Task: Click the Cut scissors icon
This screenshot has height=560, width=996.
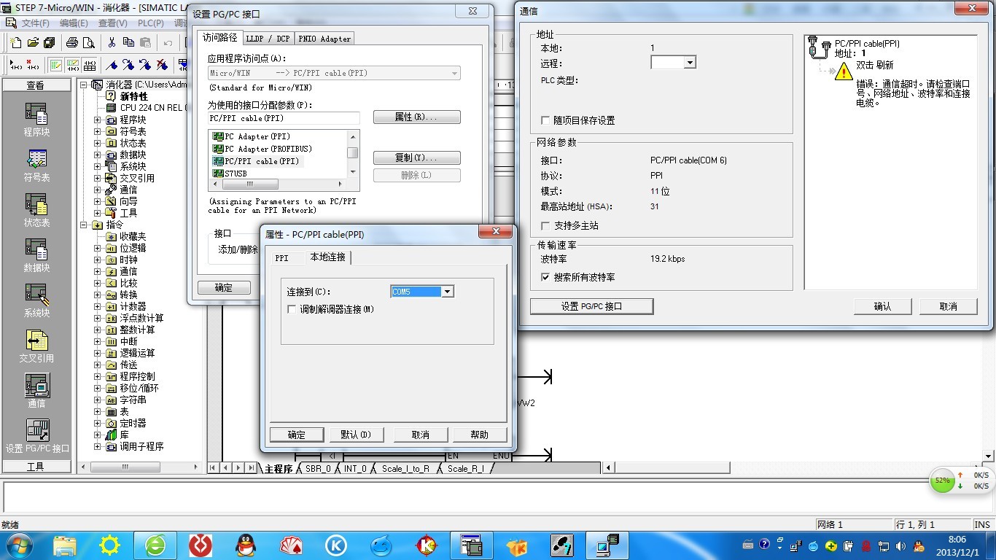Action: point(112,42)
